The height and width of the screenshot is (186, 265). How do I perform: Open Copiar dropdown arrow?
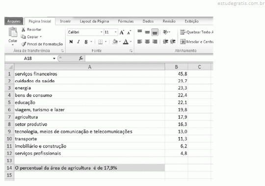pyautogui.click(x=41, y=37)
